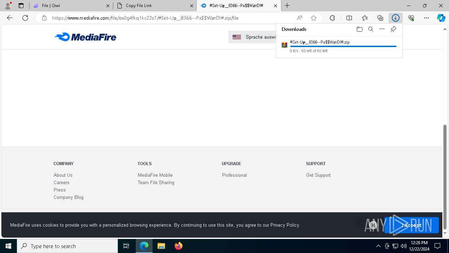
Task: Switch to the Copy File Link tab
Action: tap(155, 6)
